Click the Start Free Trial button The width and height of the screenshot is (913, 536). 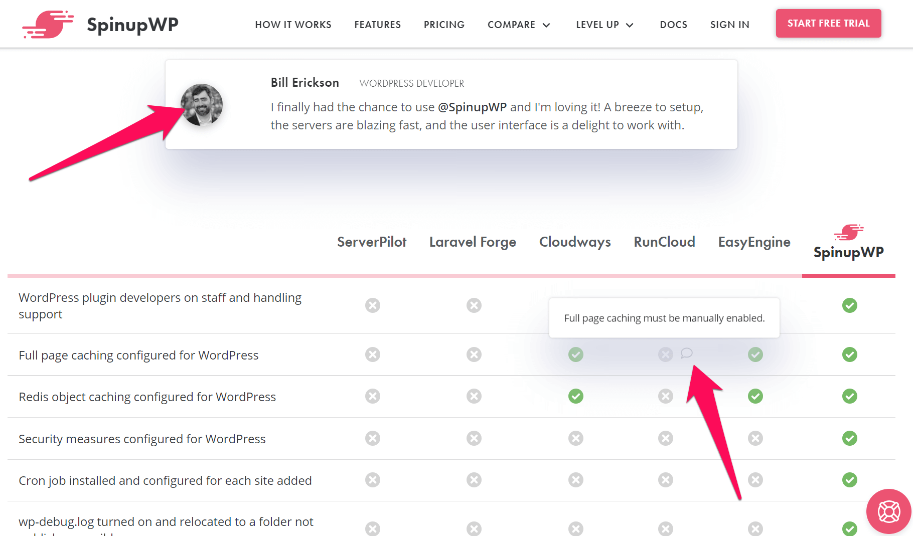(828, 23)
